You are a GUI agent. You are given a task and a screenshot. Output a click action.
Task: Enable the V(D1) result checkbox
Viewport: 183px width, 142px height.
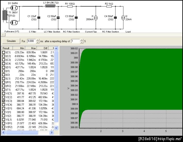4,108
